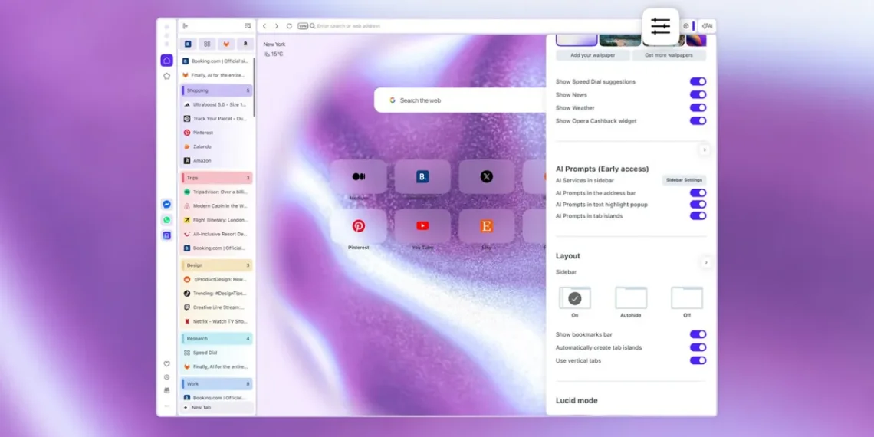Viewport: 874px width, 437px height.
Task: Switch to Creative Live Stream tab
Action: coord(217,307)
